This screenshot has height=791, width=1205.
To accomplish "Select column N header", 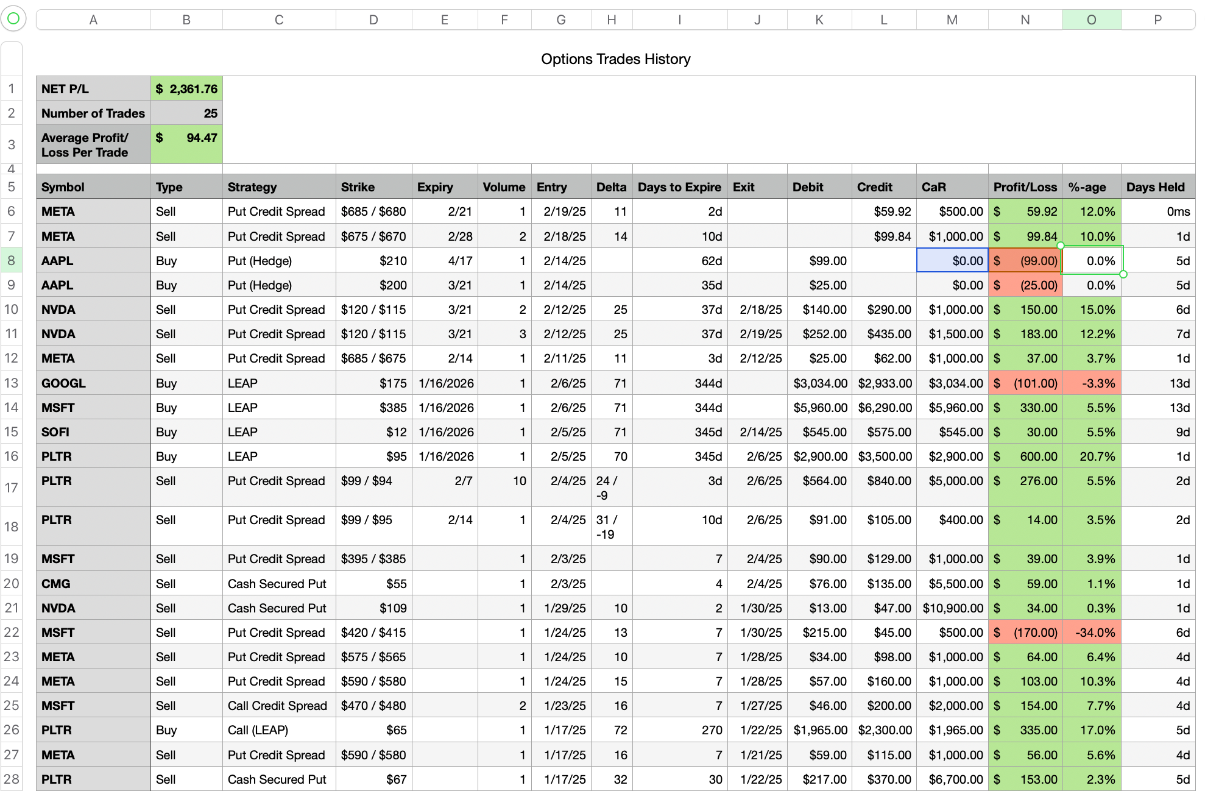I will point(1025,20).
